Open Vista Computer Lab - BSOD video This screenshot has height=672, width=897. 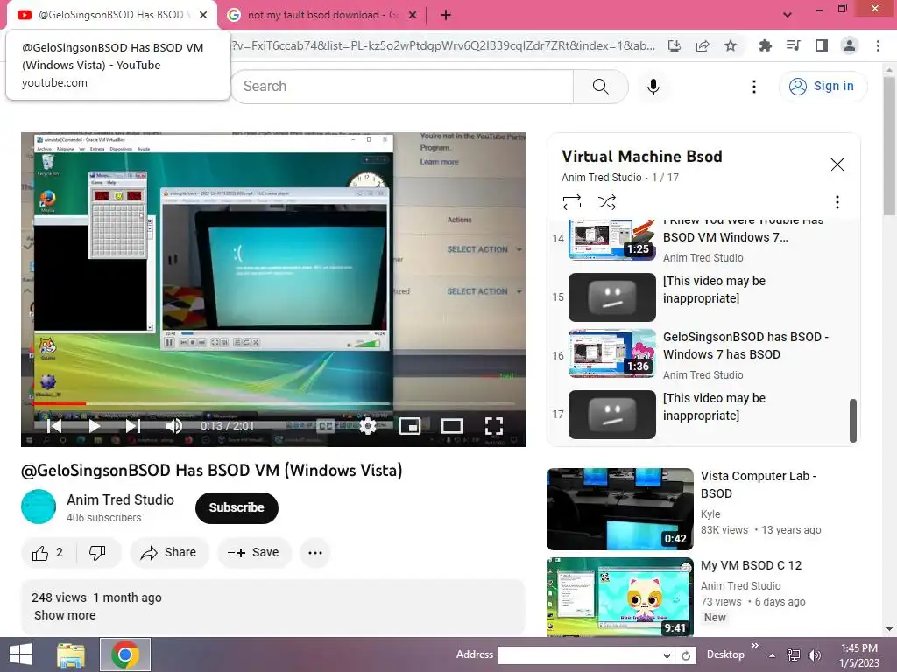tap(703, 509)
